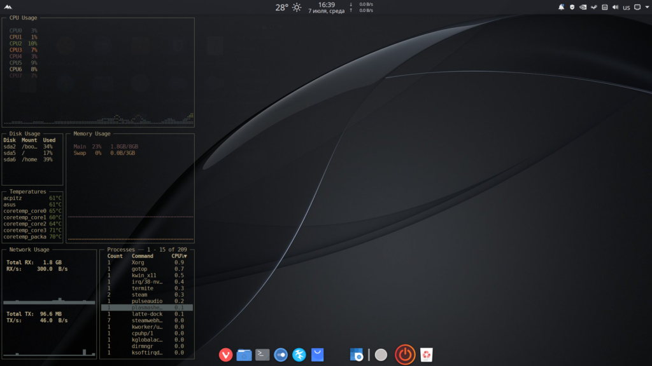Screen dimensions: 652x366
Task: Click the Steam tray icon
Action: (x=594, y=7)
